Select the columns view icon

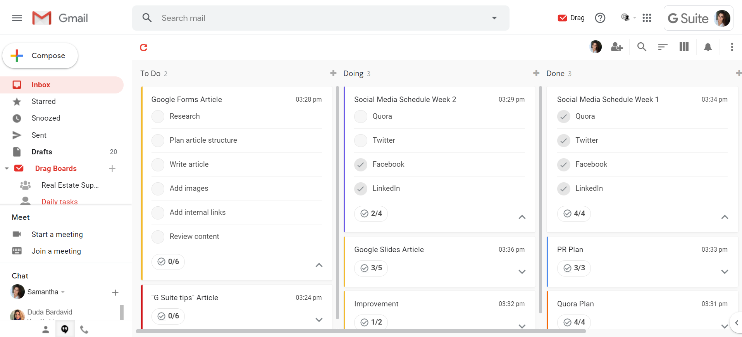(x=684, y=47)
